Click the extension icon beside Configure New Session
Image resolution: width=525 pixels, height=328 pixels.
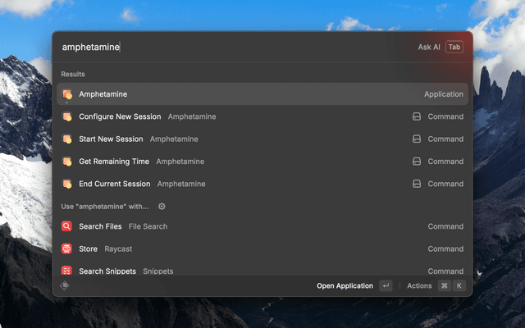[417, 116]
